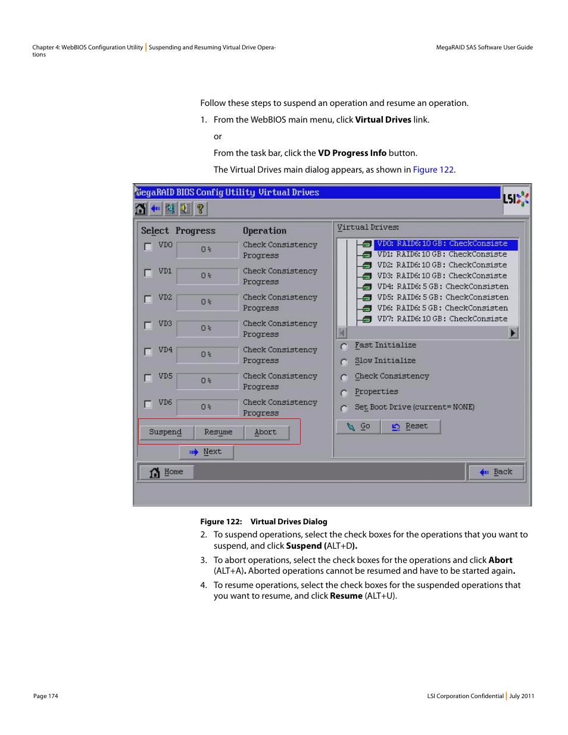The width and height of the screenshot is (568, 735).
Task: Check the VD5 select checkbox
Action: (x=148, y=378)
